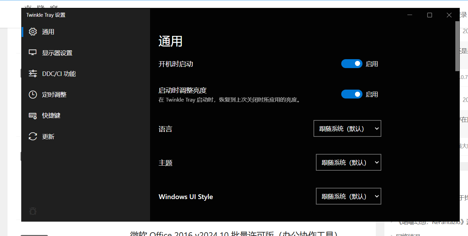Minimize the Twinkle Tray settings window
468x236 pixels.
click(410, 15)
